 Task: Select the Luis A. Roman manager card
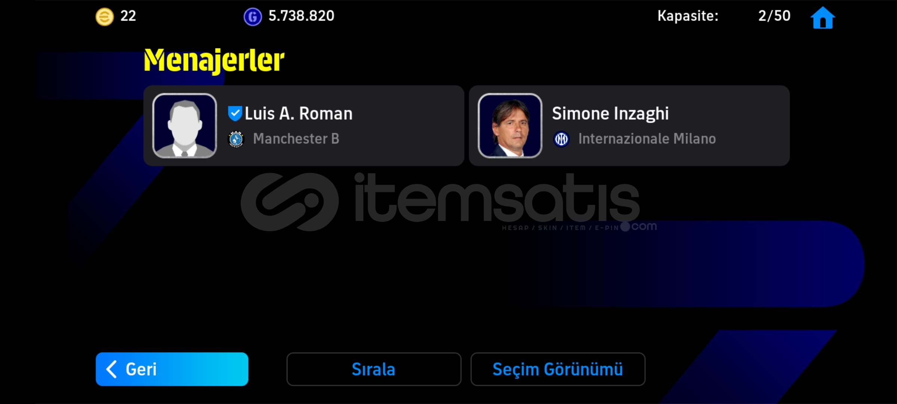pyautogui.click(x=304, y=126)
